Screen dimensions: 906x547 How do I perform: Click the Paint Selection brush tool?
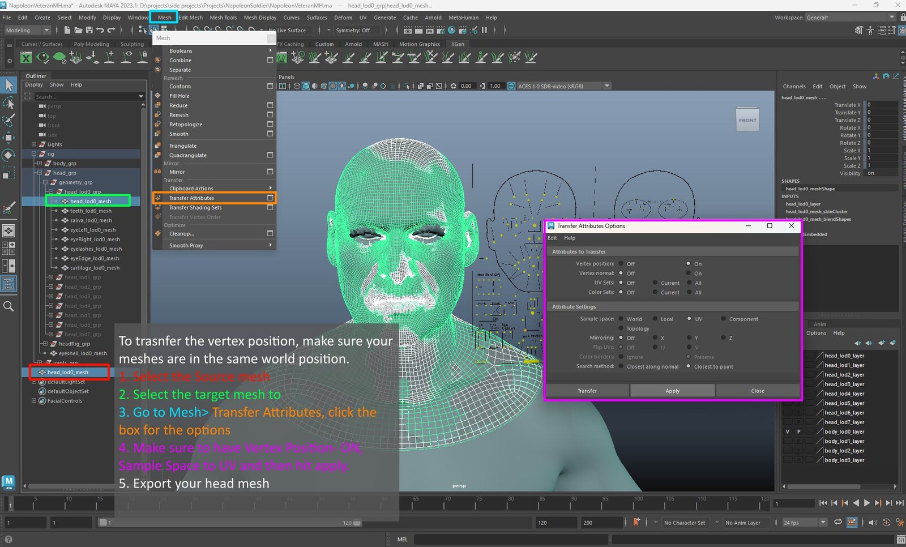tap(8, 120)
